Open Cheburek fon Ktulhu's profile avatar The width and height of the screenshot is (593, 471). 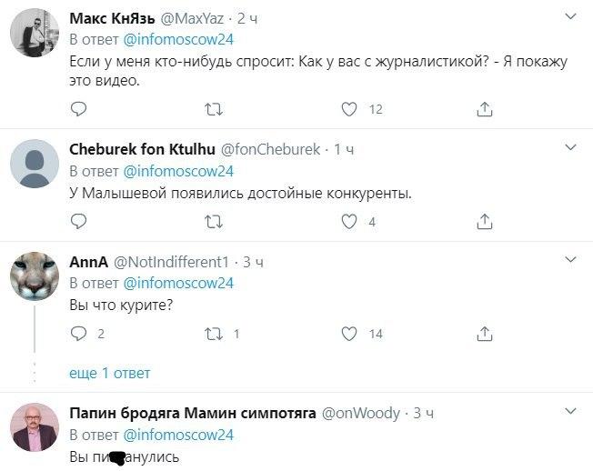tap(35, 164)
